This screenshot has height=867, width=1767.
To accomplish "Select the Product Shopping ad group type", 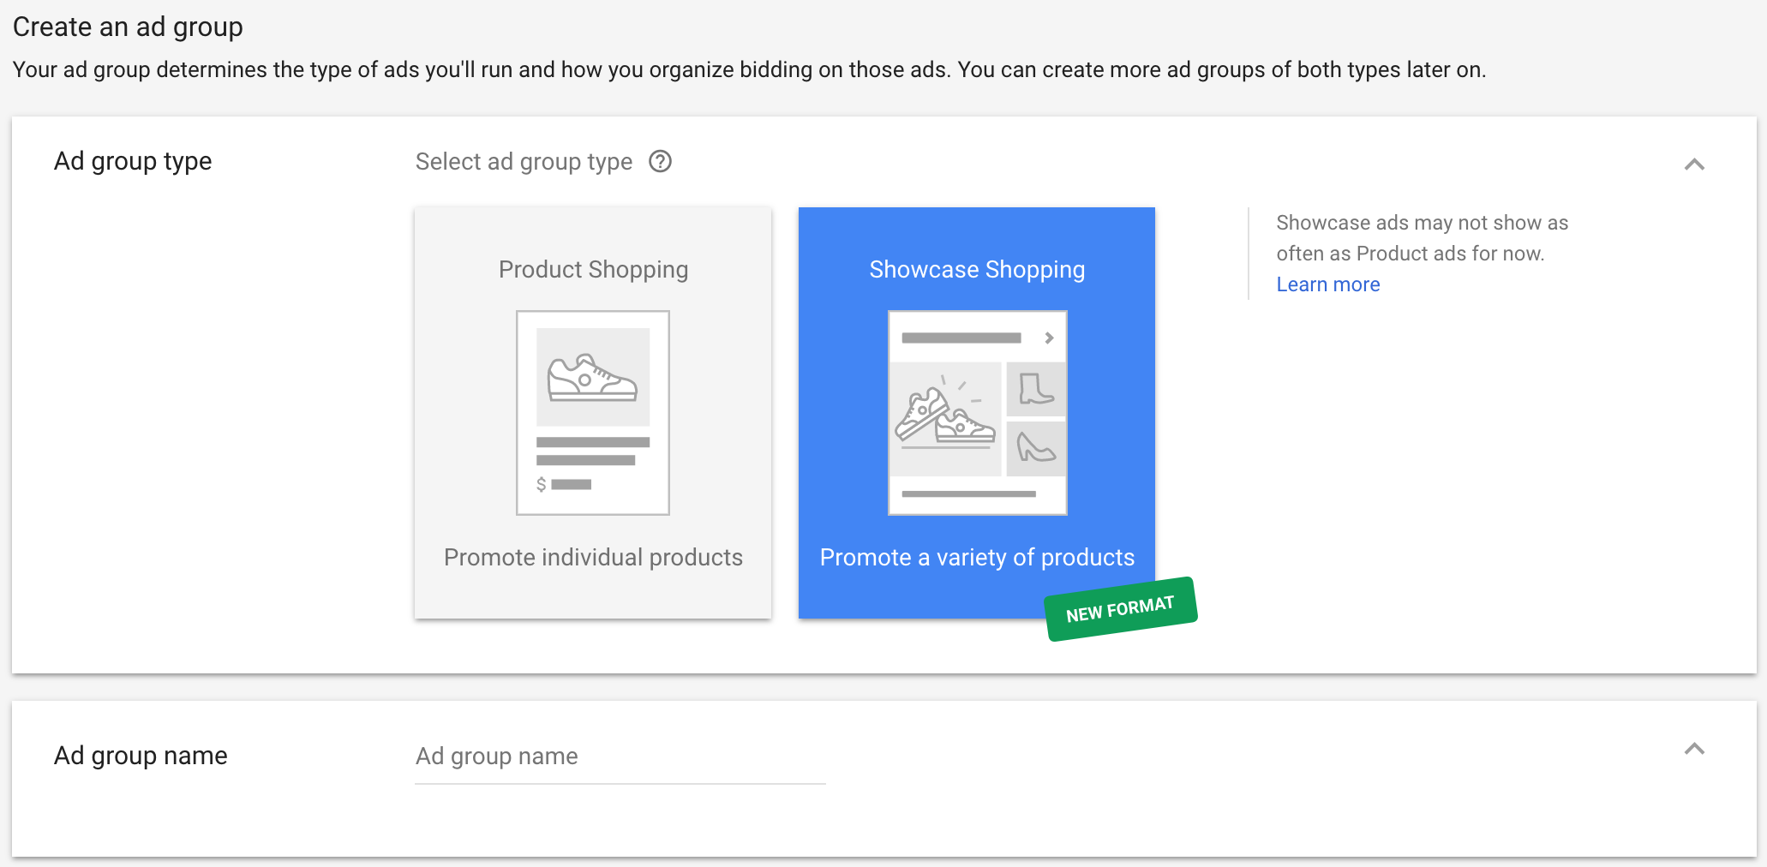I will (x=593, y=413).
